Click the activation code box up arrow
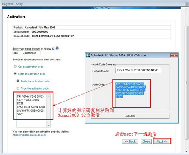Image resolution: width=189 pixels, height=155 pixels. tap(48, 96)
